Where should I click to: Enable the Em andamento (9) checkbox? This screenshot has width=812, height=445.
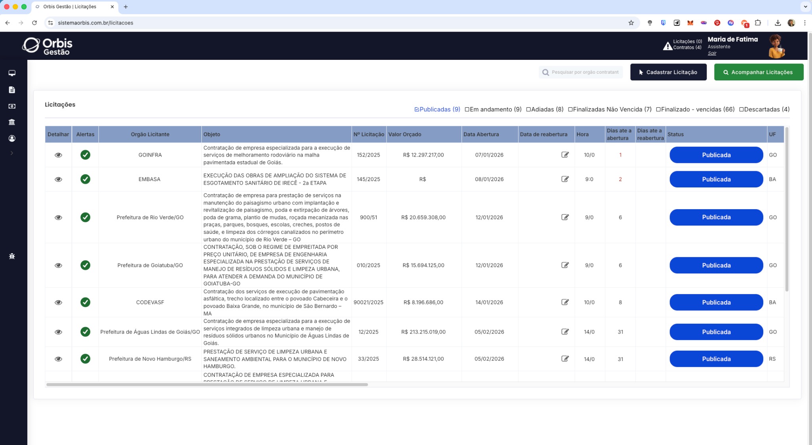[467, 109]
